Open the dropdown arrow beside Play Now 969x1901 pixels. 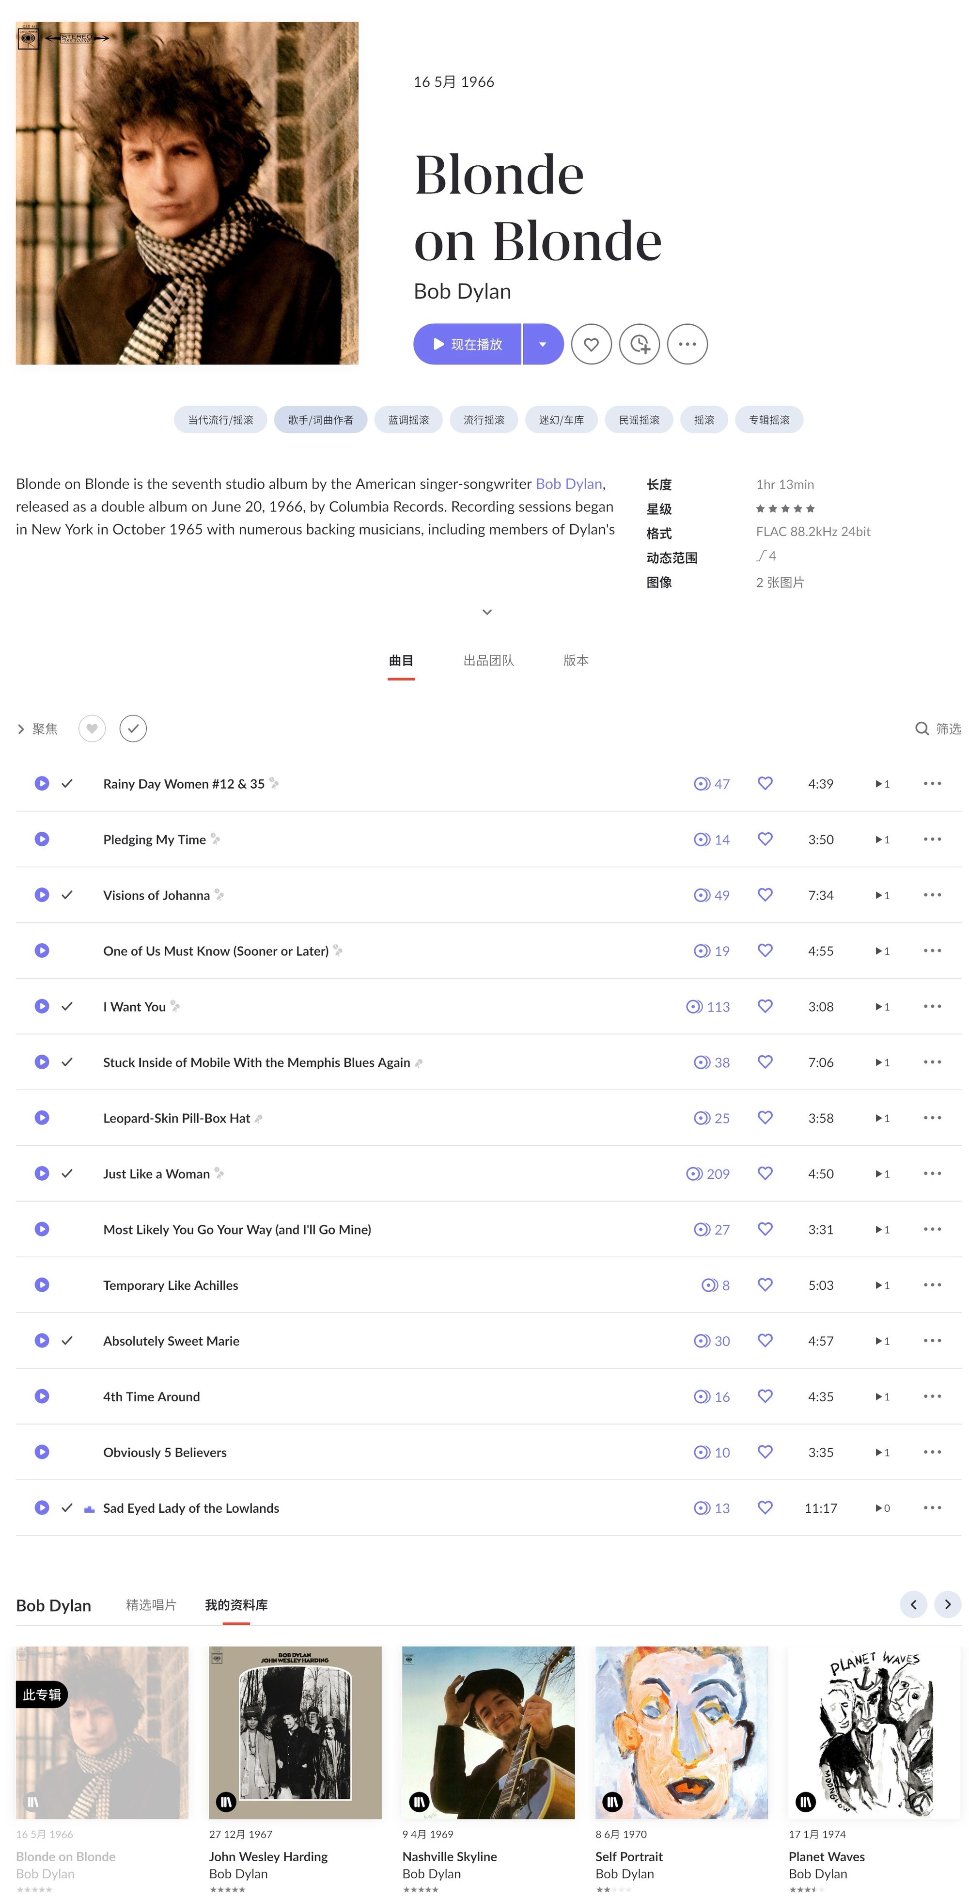point(543,344)
